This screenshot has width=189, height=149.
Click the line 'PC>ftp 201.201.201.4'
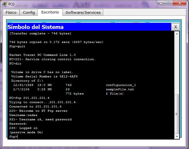point(29,98)
